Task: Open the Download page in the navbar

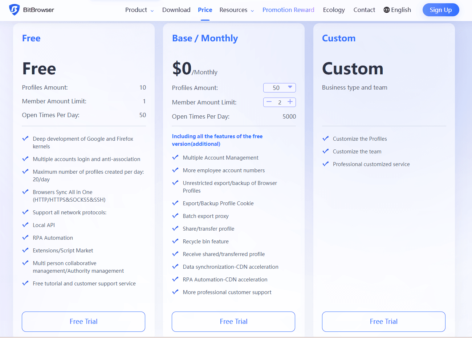Action: (176, 10)
